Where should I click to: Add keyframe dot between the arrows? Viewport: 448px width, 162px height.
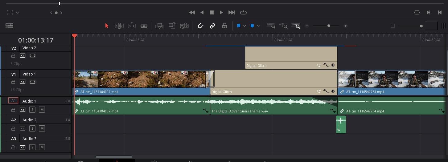tap(56, 13)
